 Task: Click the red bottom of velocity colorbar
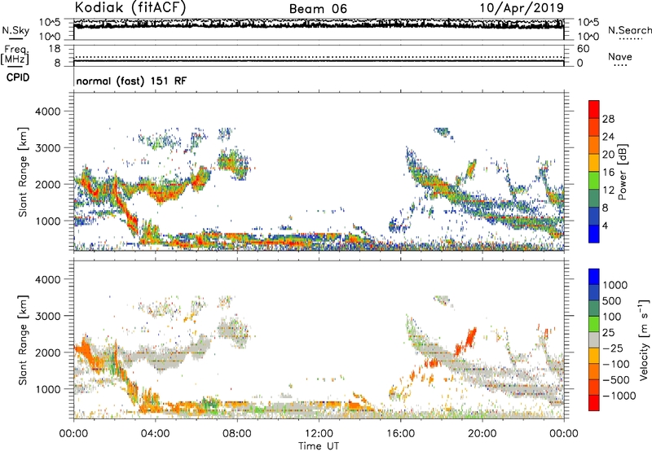594,403
